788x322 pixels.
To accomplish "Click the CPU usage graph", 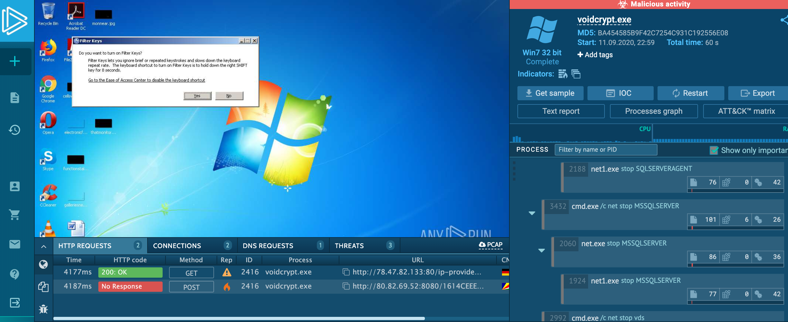I will pyautogui.click(x=581, y=134).
